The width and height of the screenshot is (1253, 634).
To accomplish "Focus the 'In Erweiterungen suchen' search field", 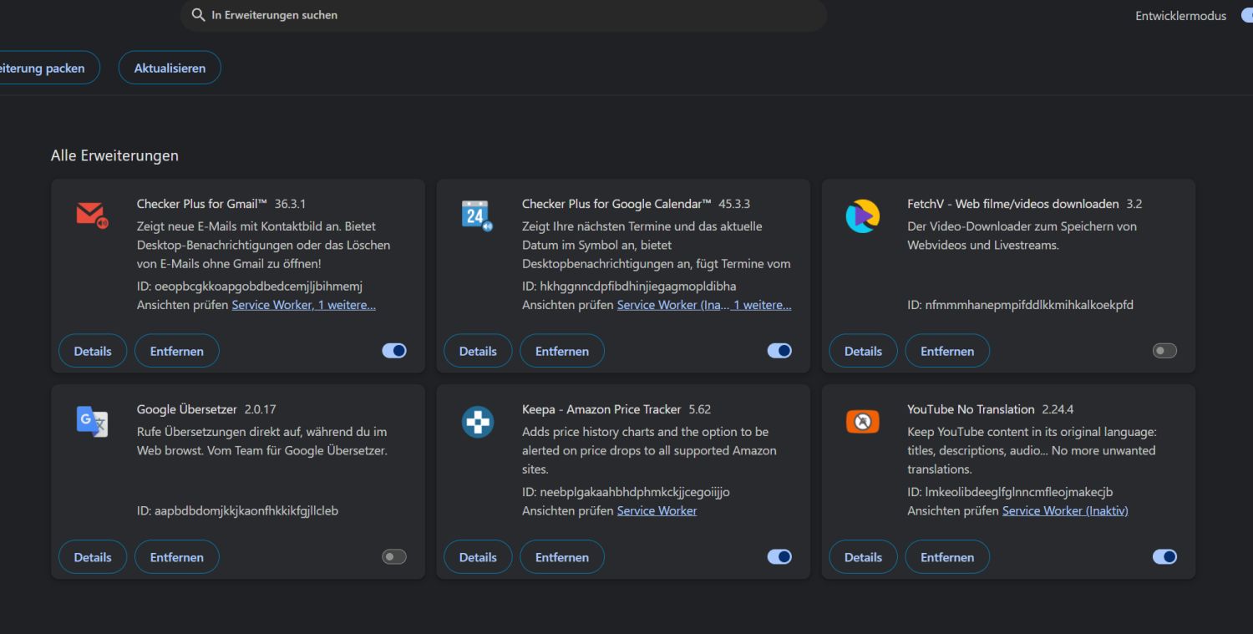I will coord(504,15).
